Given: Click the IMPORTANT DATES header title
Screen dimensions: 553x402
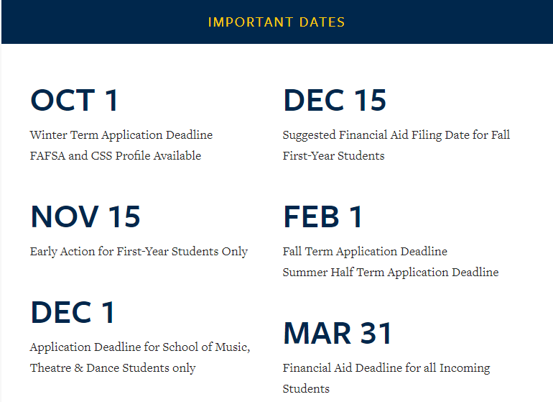Looking at the screenshot, I should click(x=276, y=22).
